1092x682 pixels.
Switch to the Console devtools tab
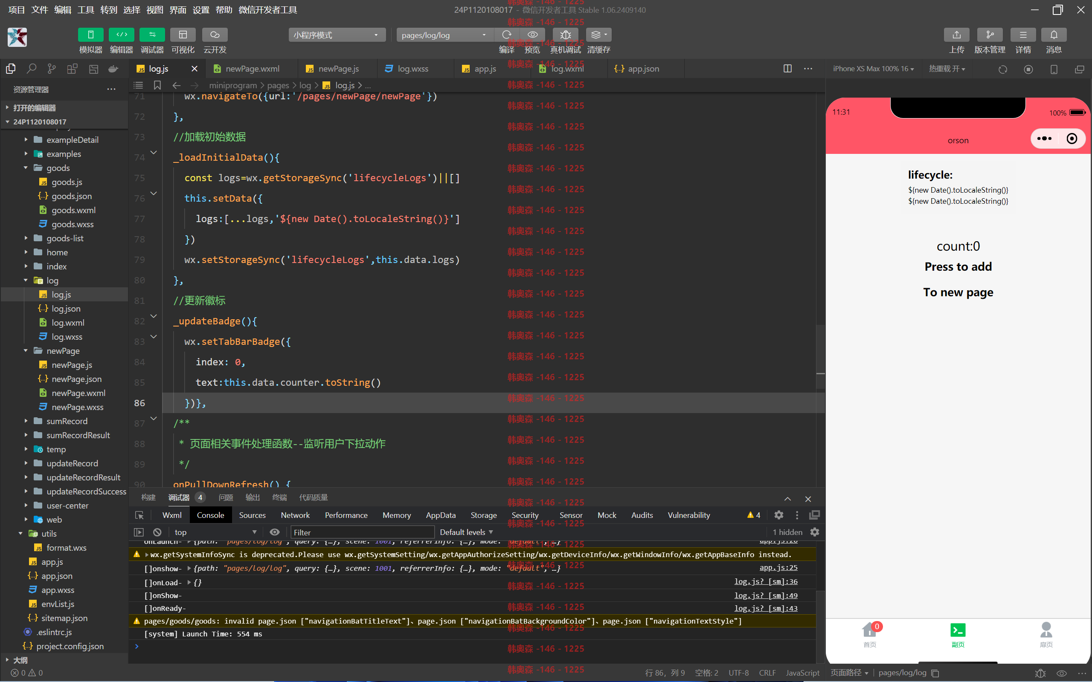(x=210, y=515)
